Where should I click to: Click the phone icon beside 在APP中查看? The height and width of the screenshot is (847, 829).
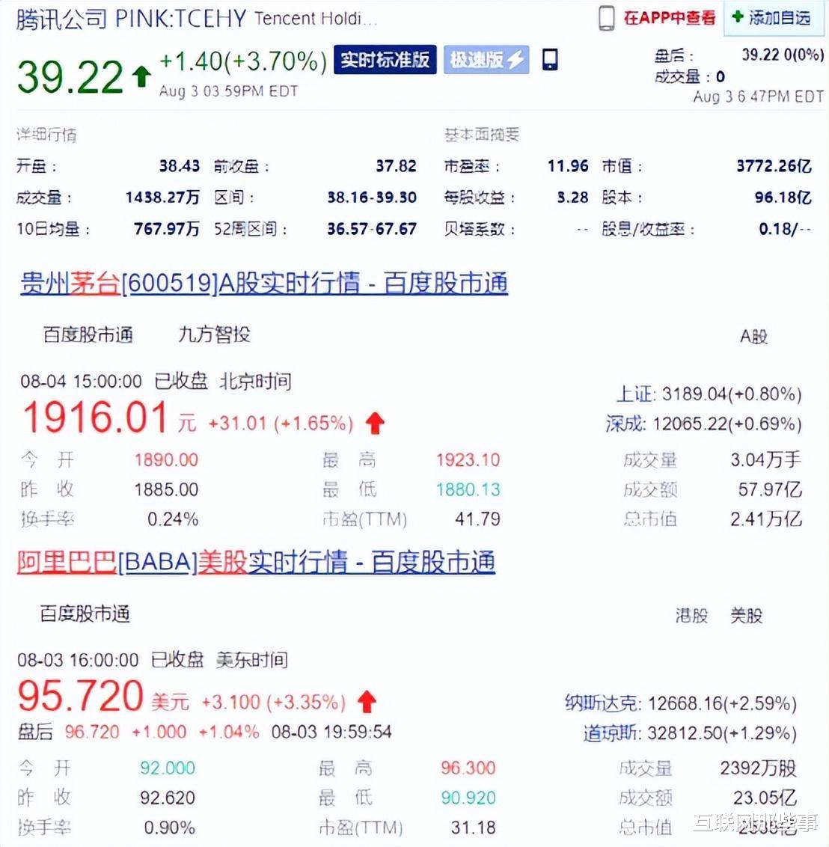coord(607,18)
